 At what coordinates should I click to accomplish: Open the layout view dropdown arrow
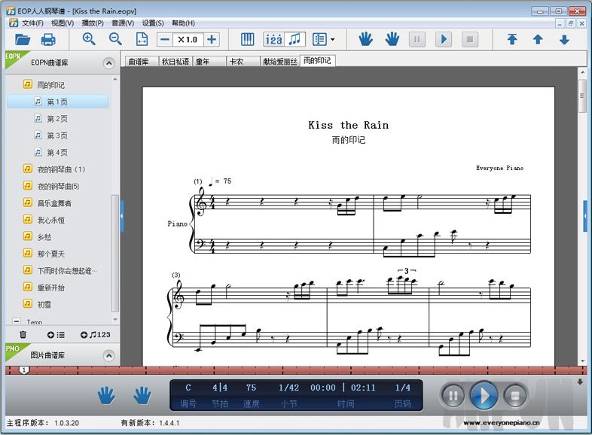(332, 40)
